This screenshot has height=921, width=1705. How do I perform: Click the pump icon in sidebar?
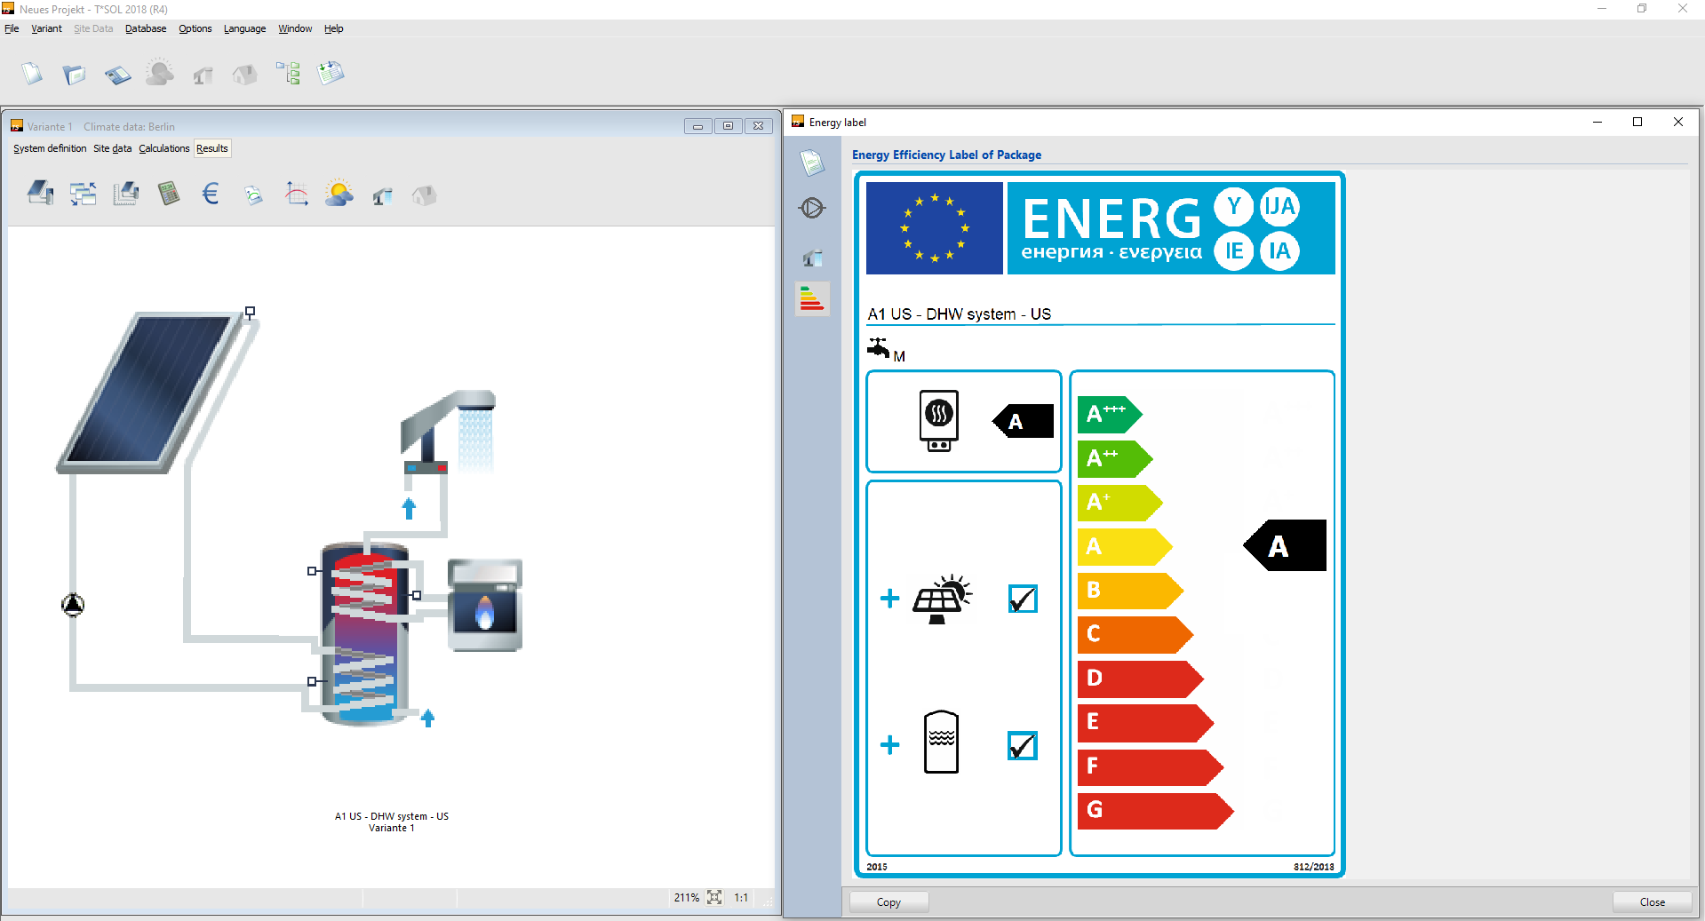pyautogui.click(x=812, y=208)
